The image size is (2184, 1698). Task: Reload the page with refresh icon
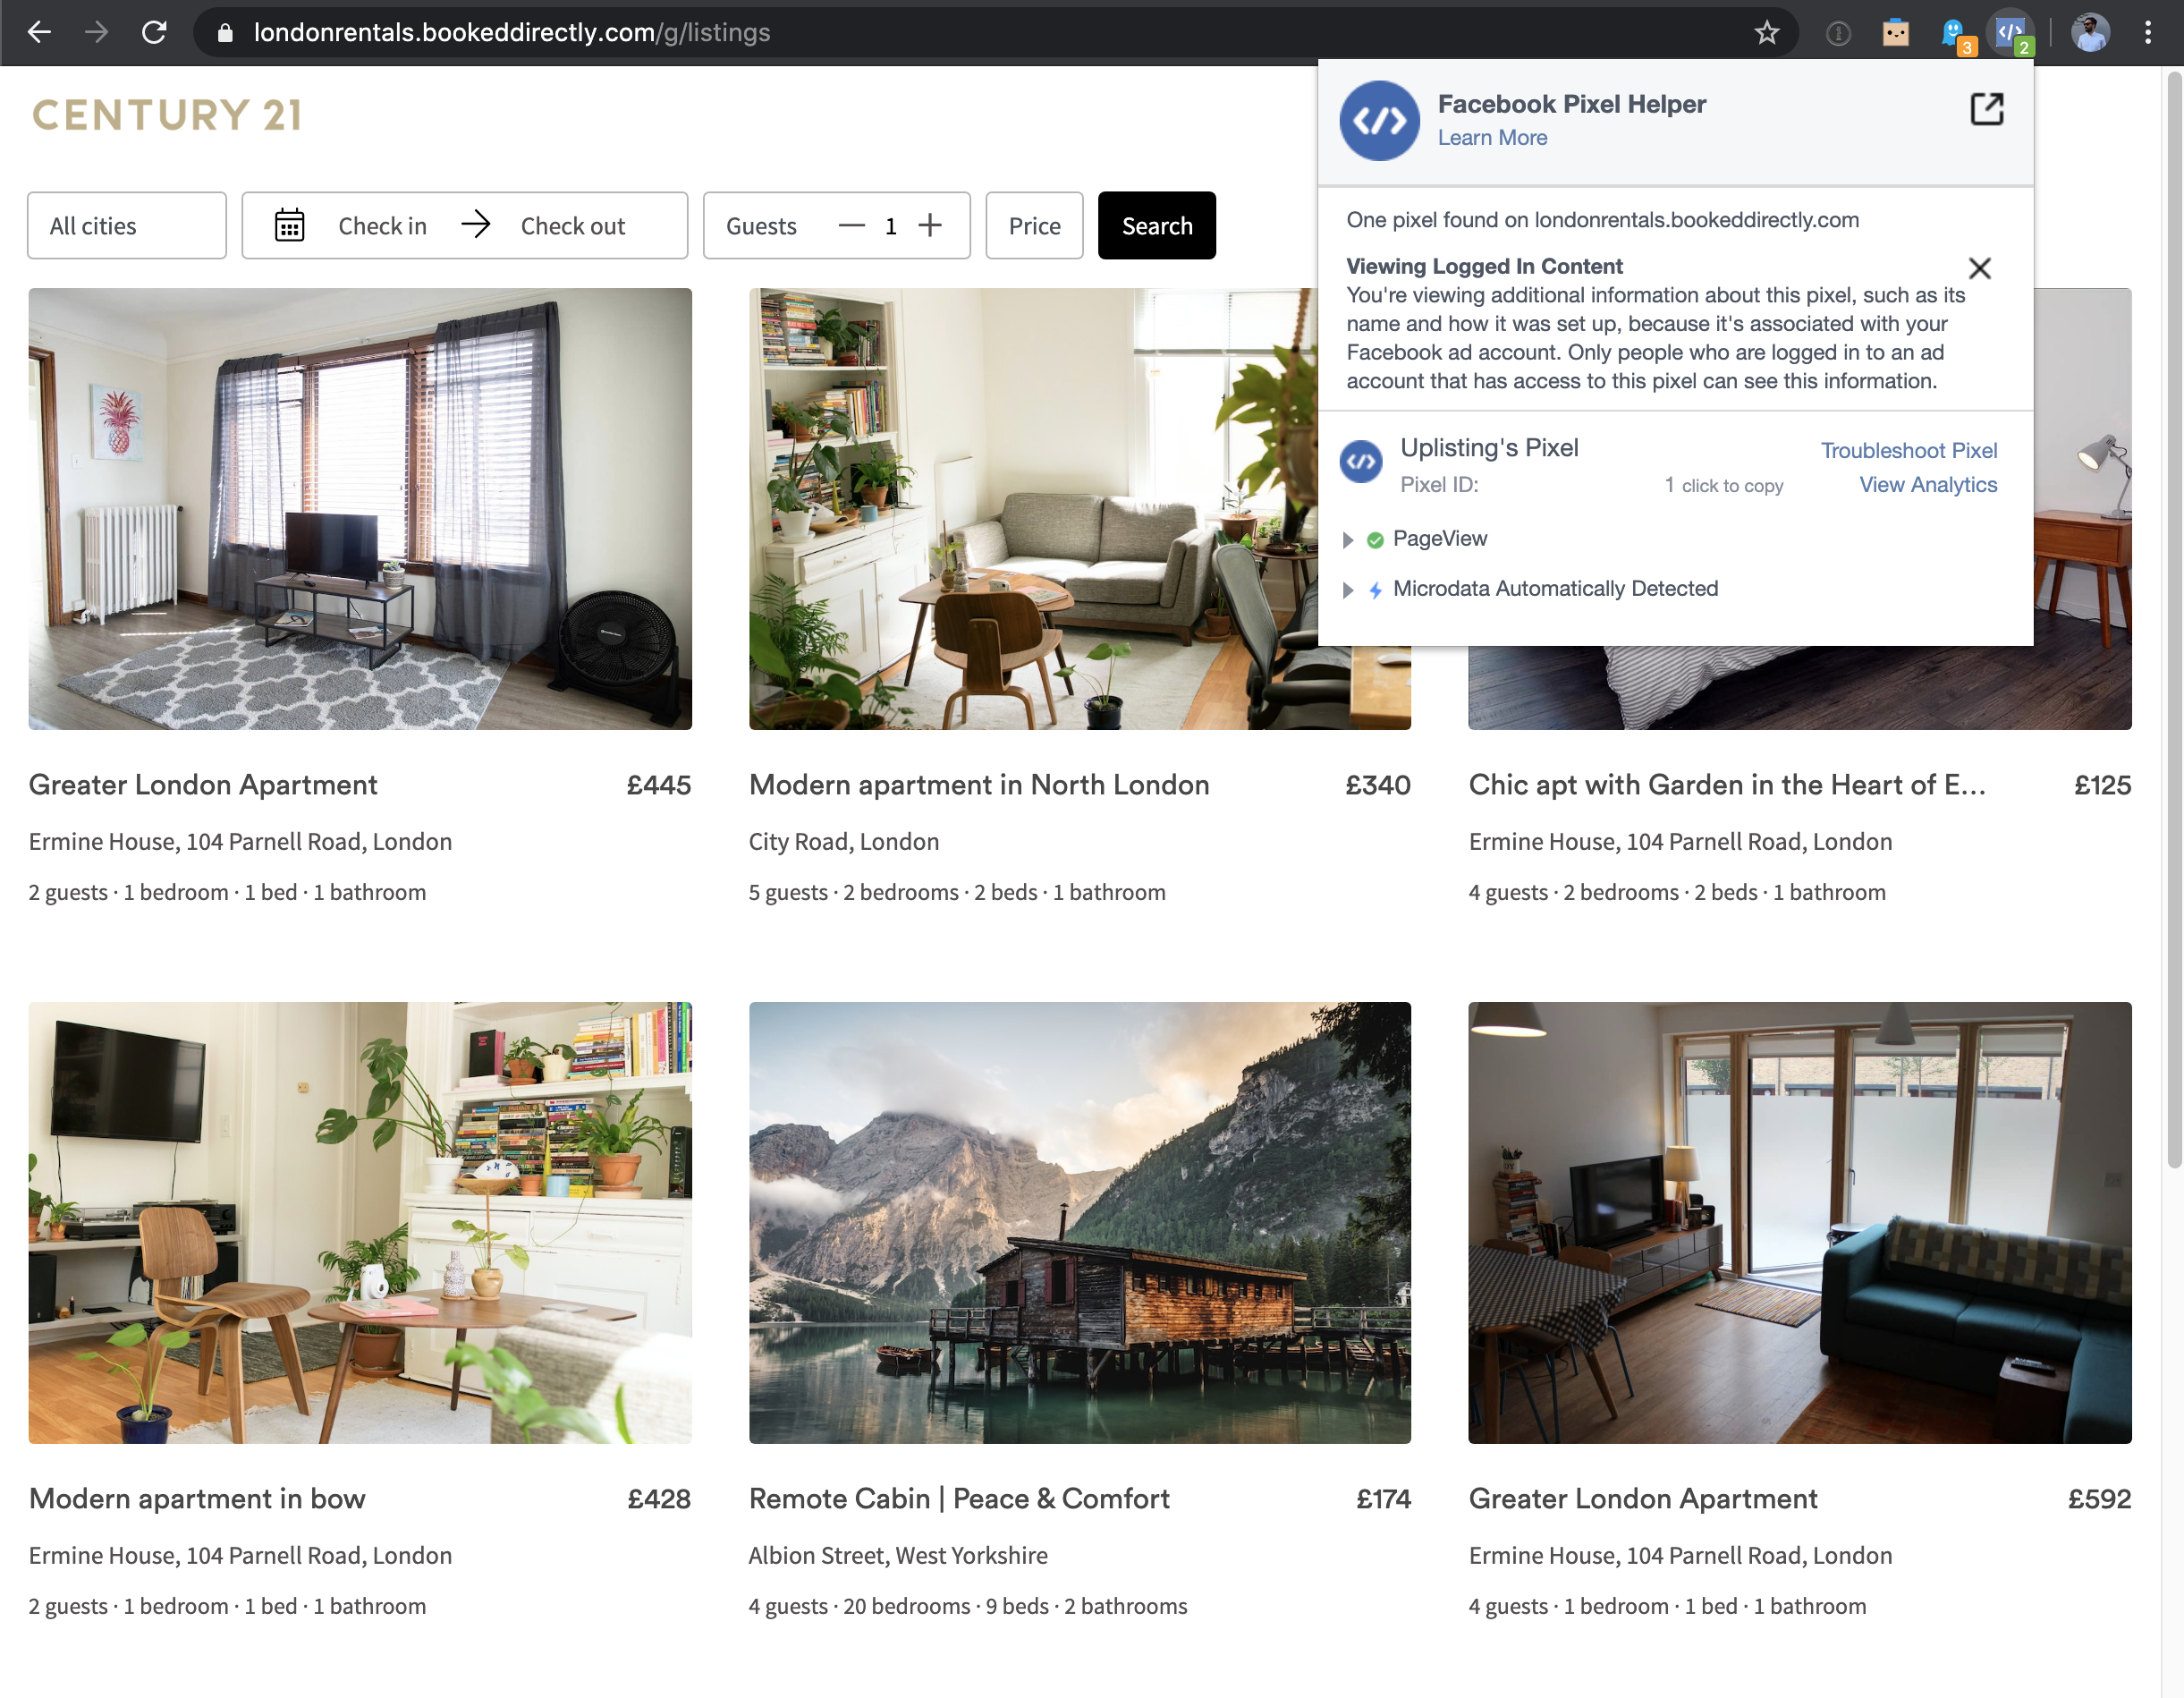[x=154, y=32]
